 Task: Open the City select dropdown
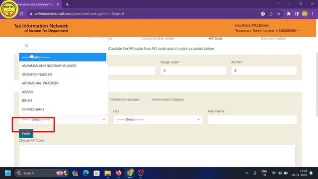[158, 119]
